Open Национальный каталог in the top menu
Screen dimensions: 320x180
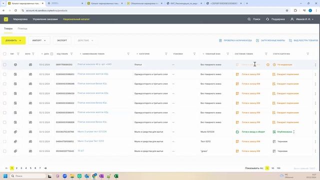coord(76,19)
